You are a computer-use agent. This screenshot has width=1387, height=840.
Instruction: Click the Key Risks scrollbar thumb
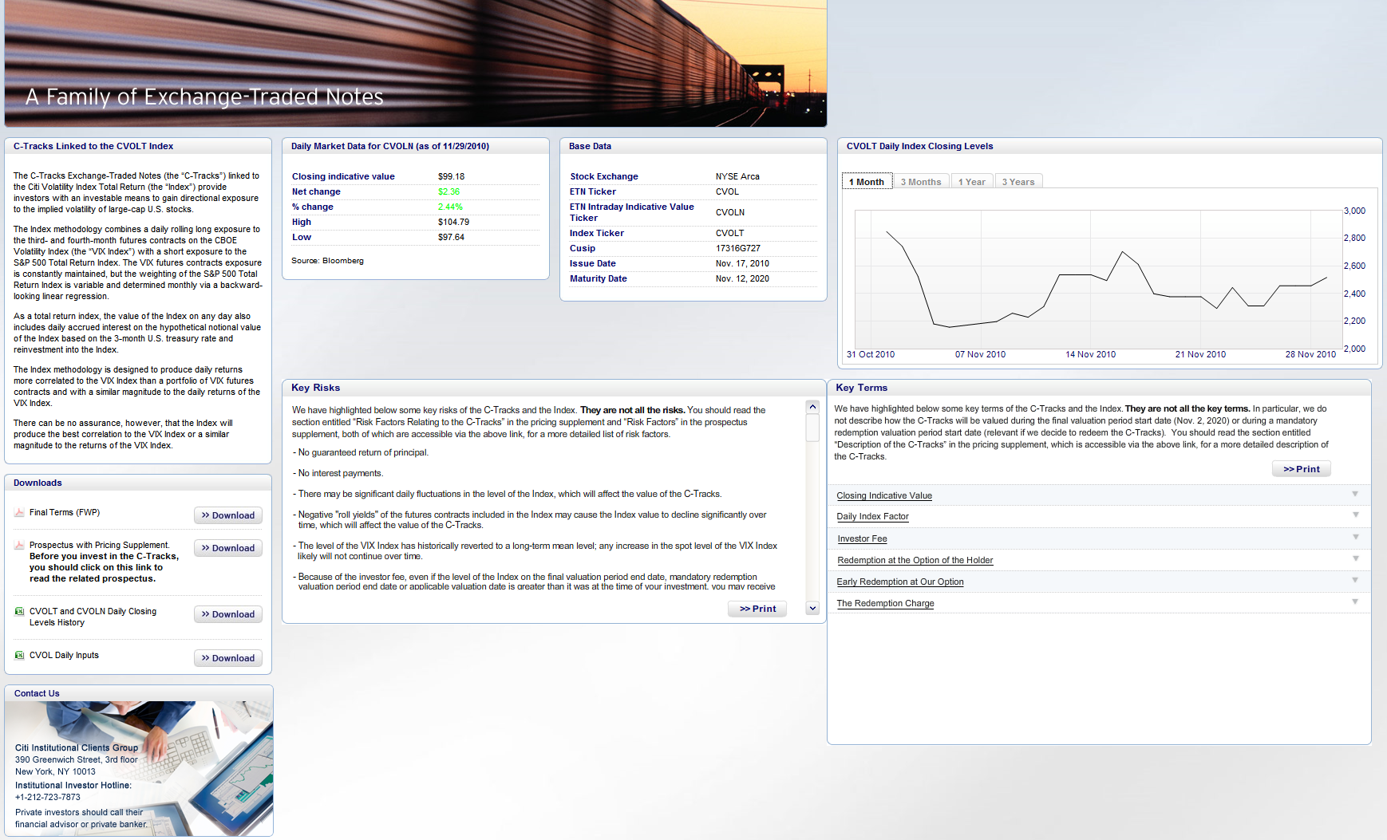pyautogui.click(x=812, y=428)
